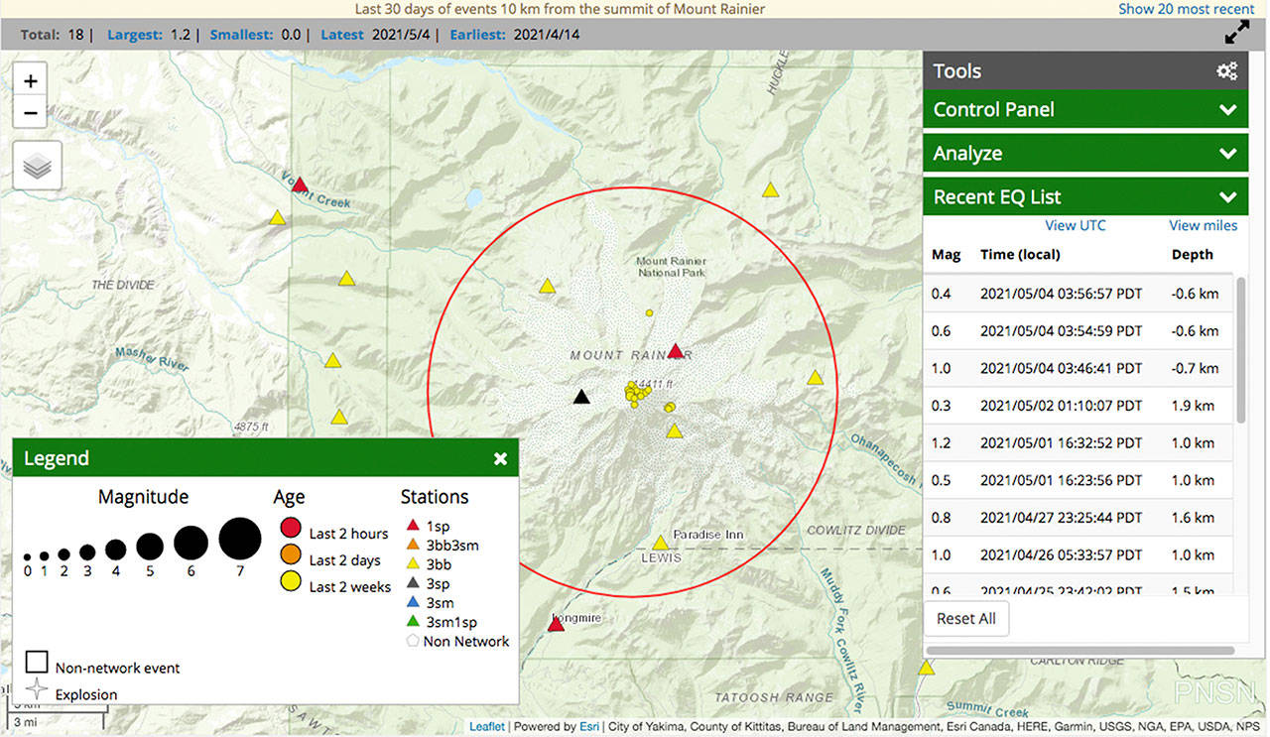Expand the map with the fullscreen arrows icon
Screen dimensions: 1270x737
point(1236,32)
